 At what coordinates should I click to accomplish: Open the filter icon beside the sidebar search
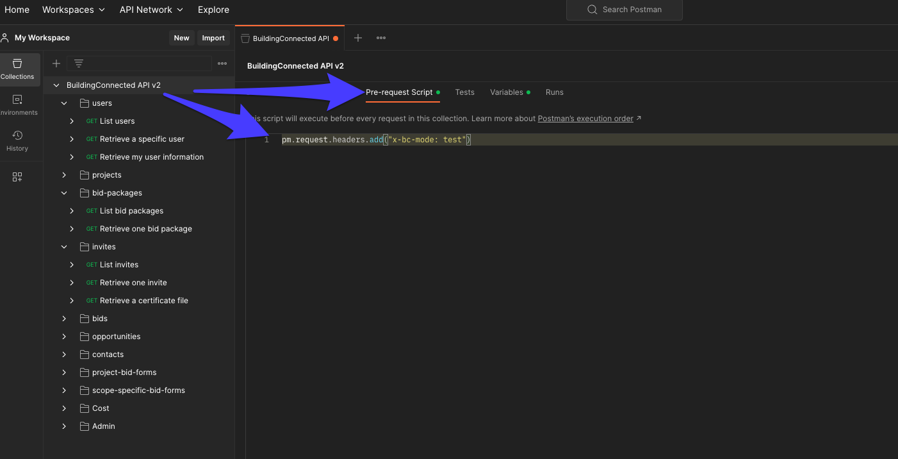click(x=78, y=63)
